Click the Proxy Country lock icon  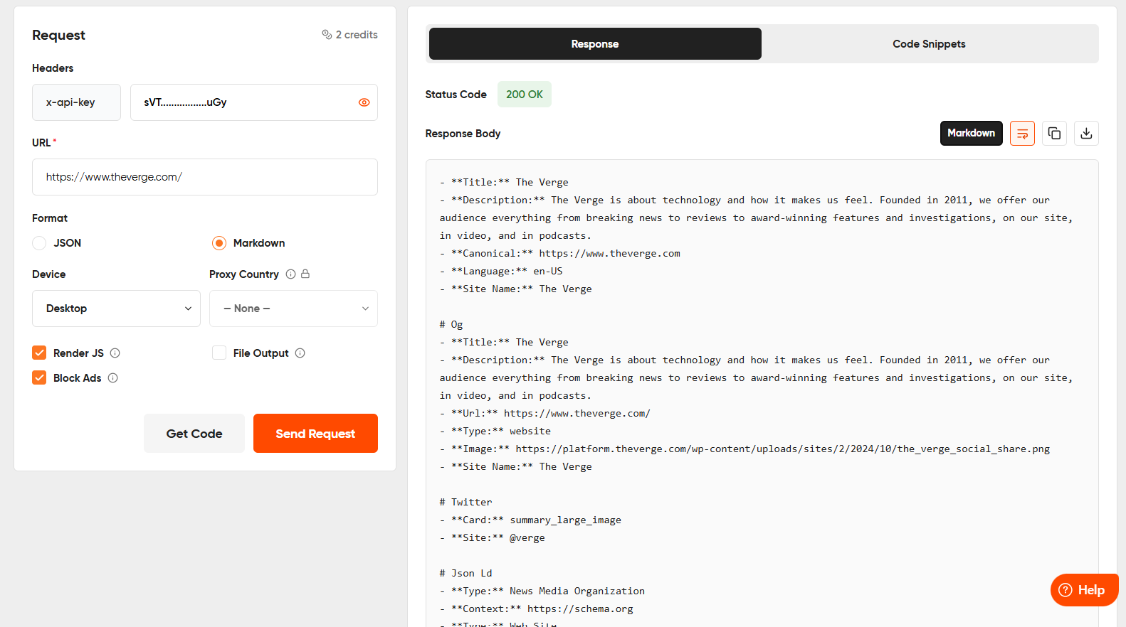305,274
